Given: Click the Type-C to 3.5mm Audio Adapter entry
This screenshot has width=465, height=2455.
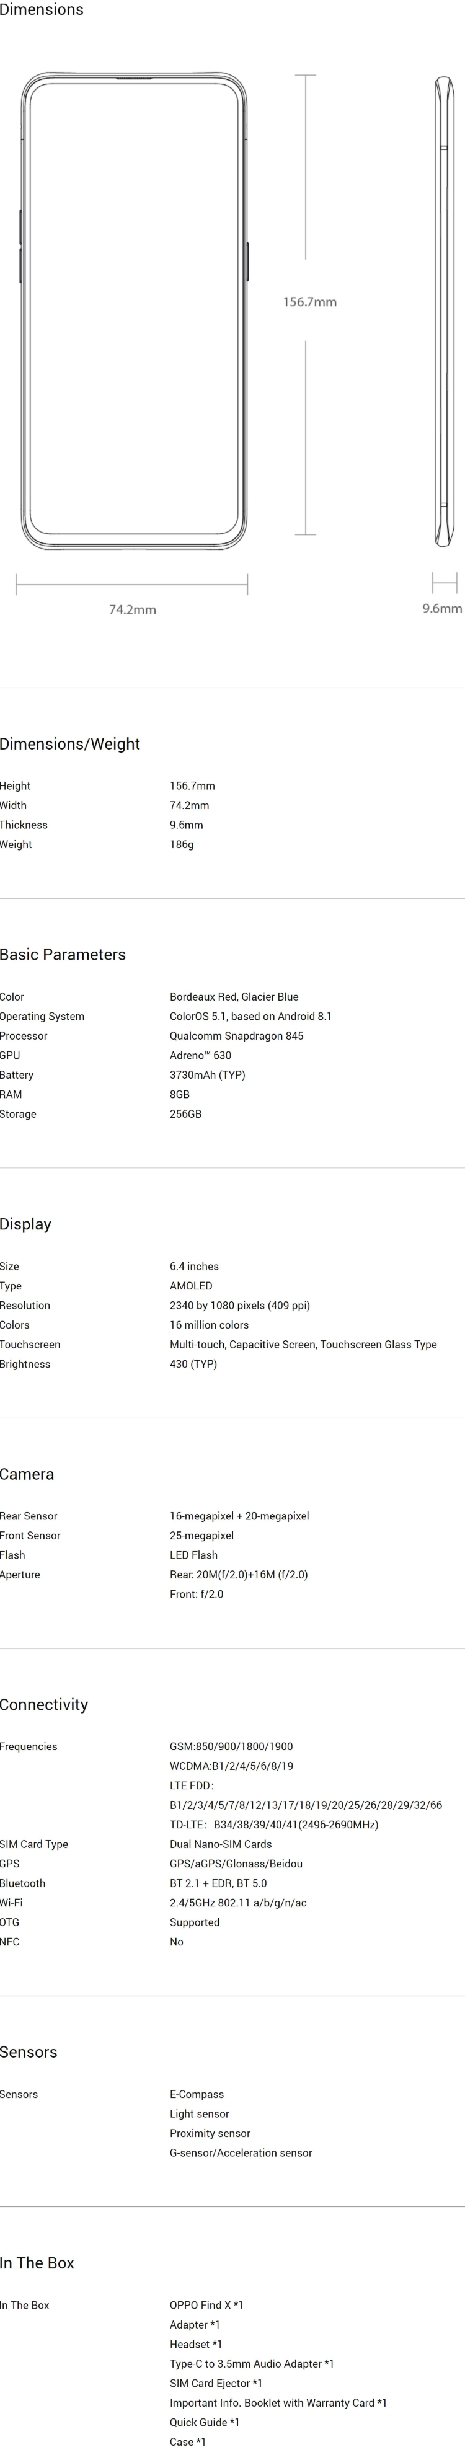Looking at the screenshot, I should 252,2363.
